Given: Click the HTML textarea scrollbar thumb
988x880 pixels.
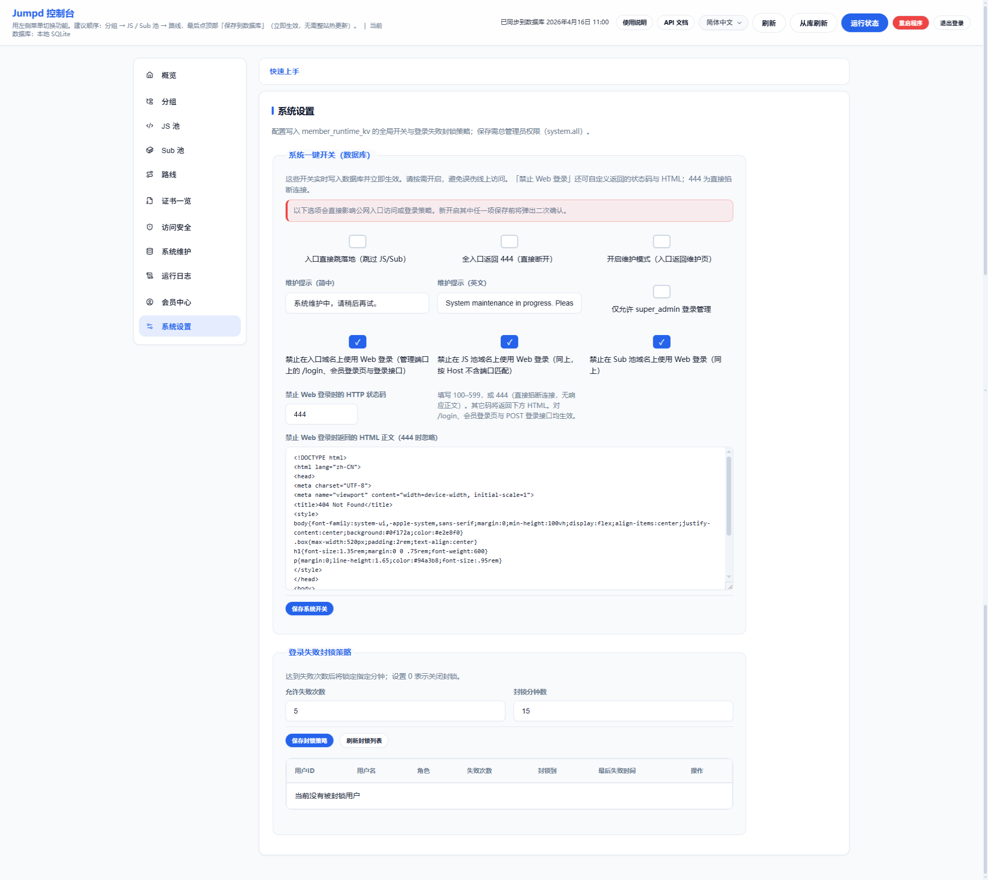Looking at the screenshot, I should [x=729, y=496].
